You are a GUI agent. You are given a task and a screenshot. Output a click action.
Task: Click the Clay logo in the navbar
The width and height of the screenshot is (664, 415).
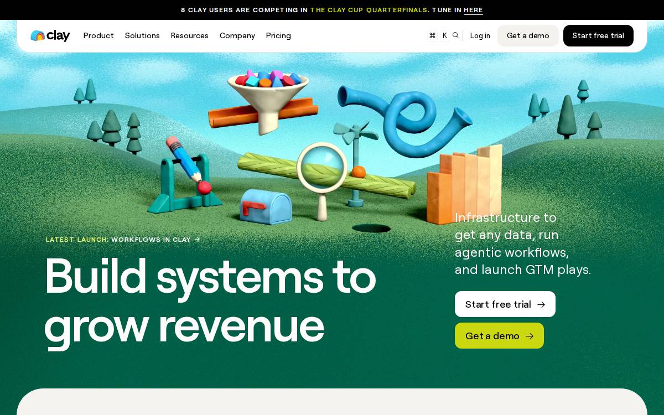(x=50, y=35)
